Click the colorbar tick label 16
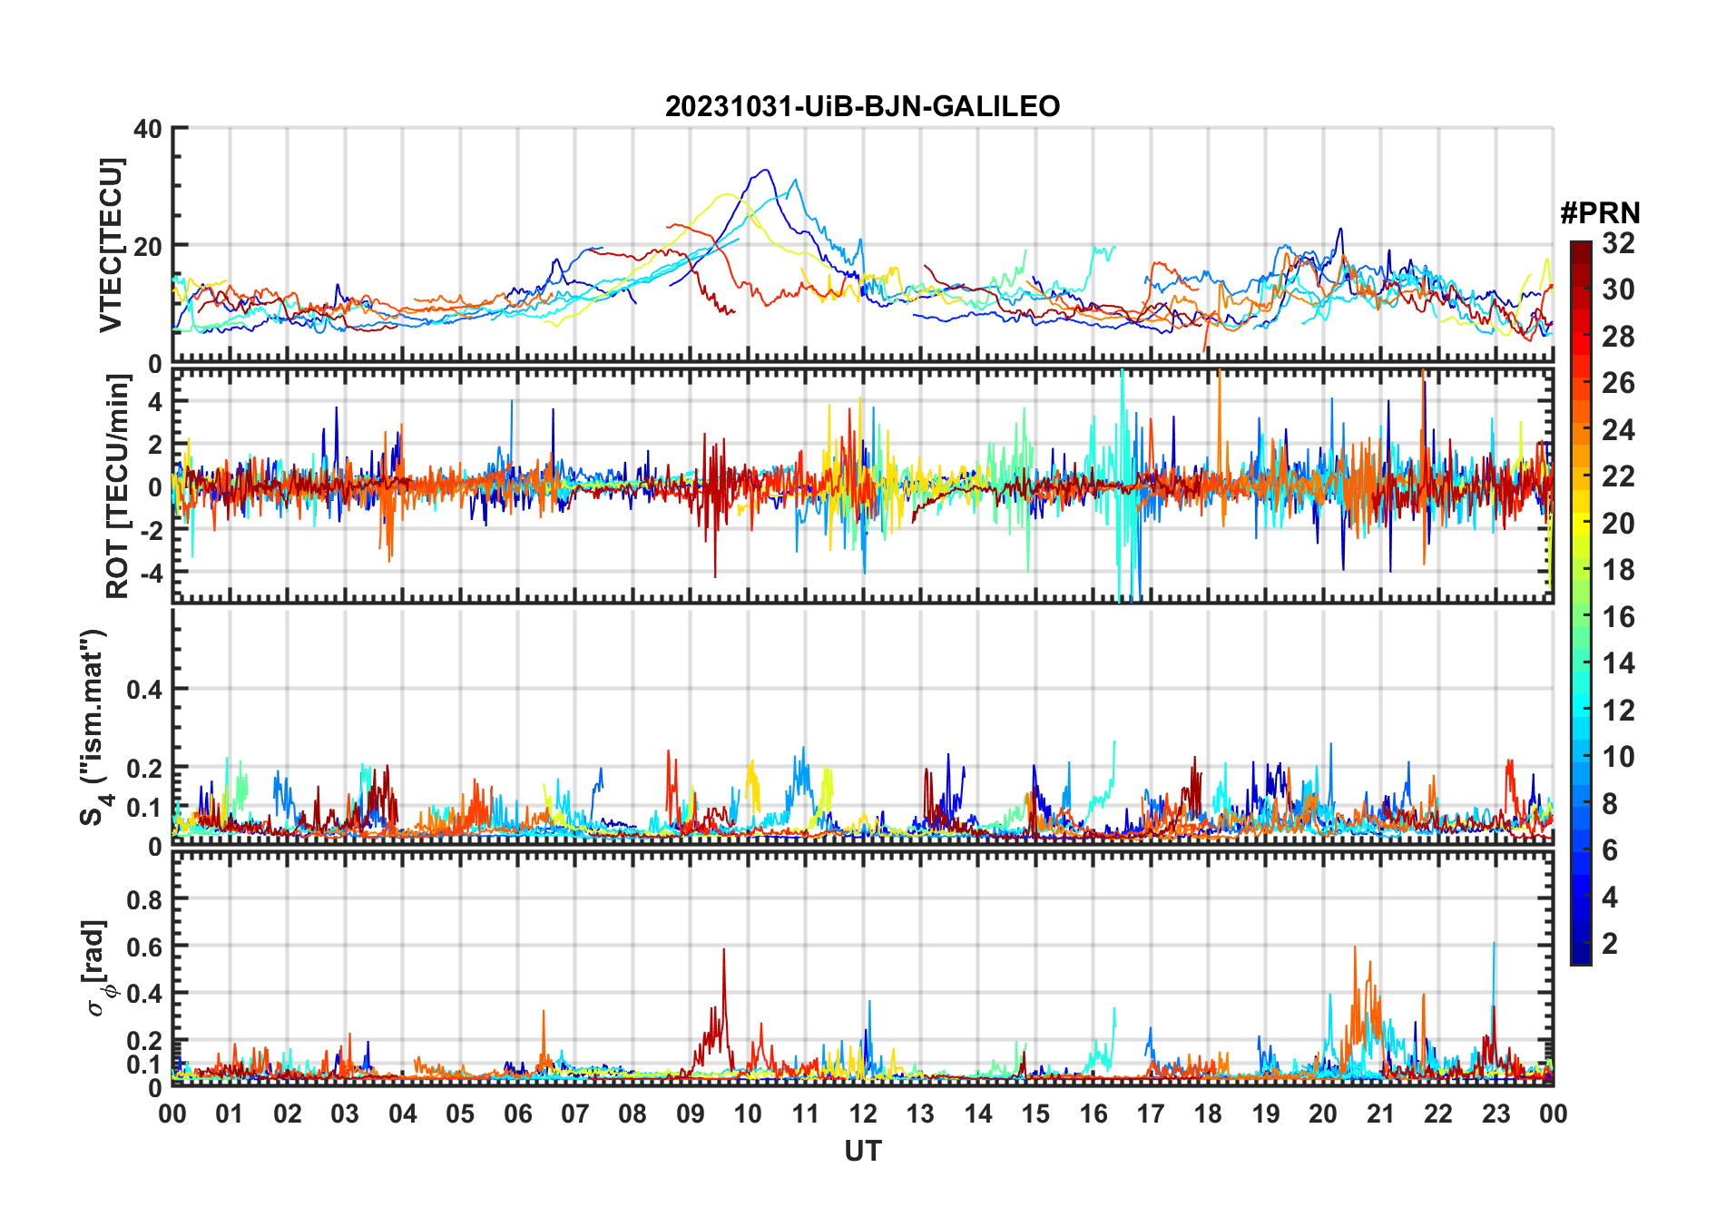 pyautogui.click(x=1618, y=617)
